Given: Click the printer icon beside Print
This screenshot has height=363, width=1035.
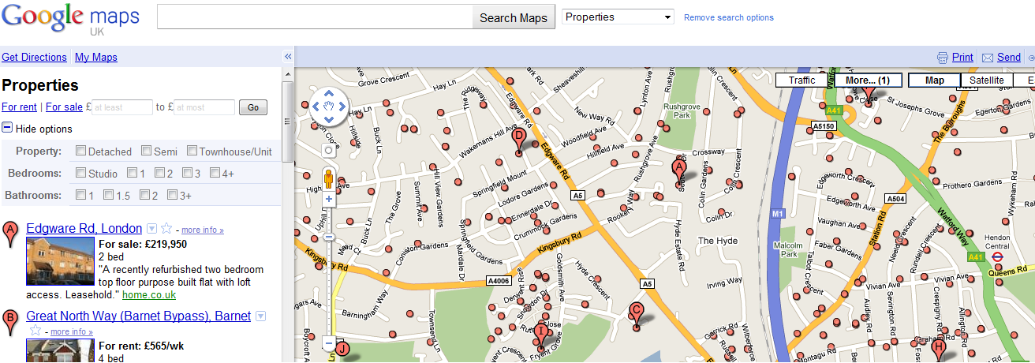Looking at the screenshot, I should 942,58.
